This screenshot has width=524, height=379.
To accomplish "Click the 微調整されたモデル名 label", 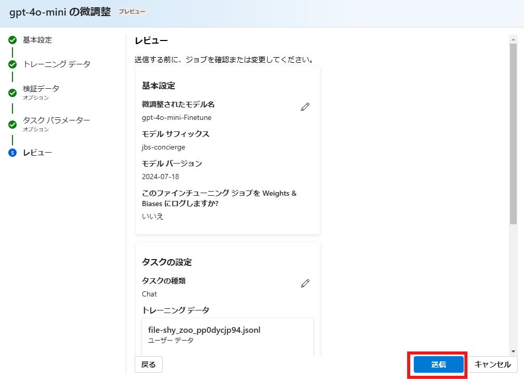I will pos(178,104).
